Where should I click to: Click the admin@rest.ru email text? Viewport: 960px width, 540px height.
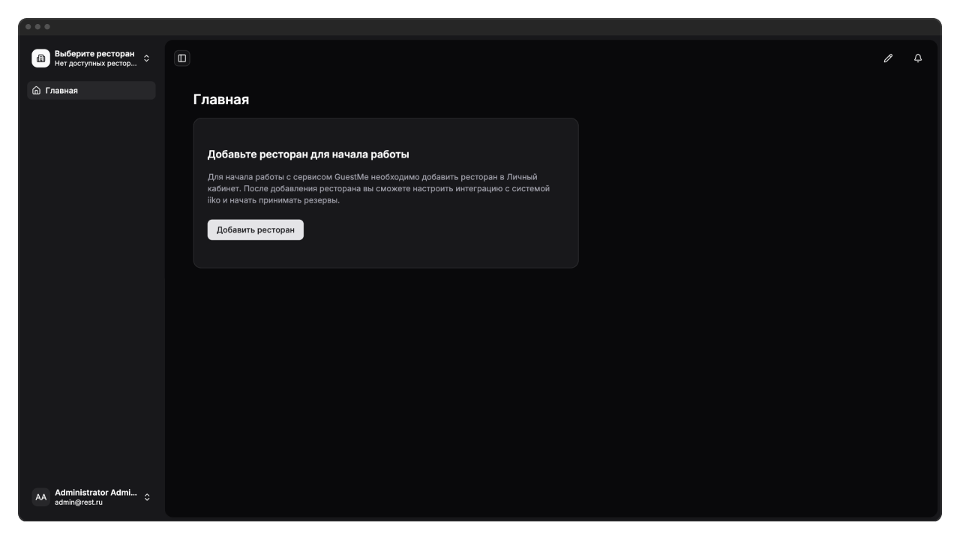click(79, 502)
